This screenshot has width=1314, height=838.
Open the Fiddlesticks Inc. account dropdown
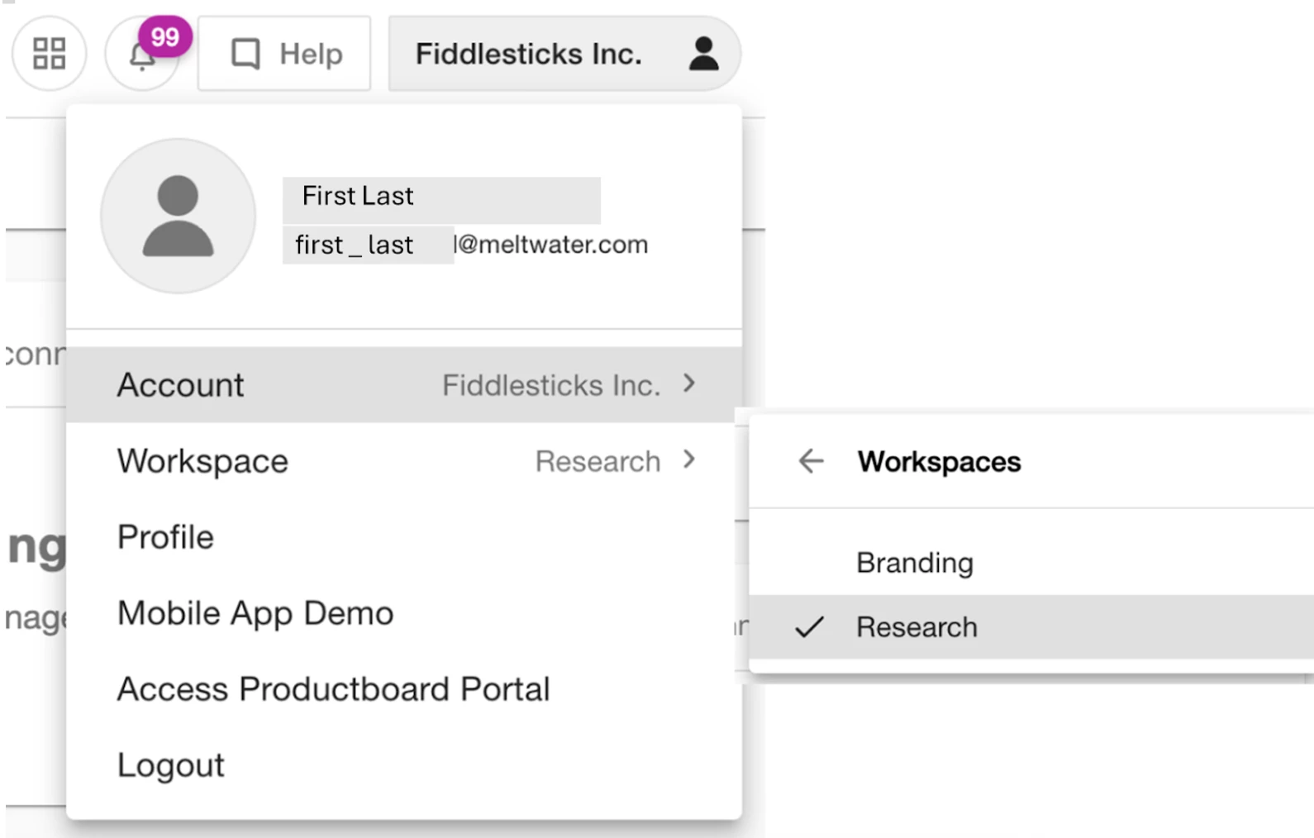coord(529,54)
